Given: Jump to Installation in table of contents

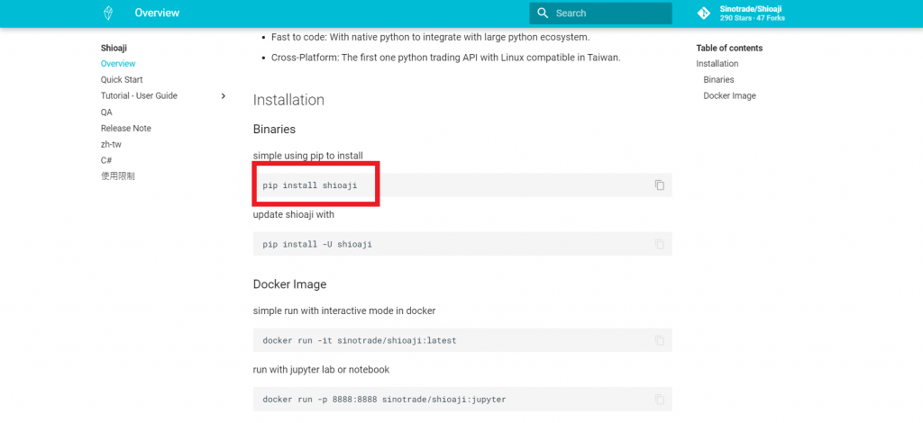Looking at the screenshot, I should coord(717,63).
